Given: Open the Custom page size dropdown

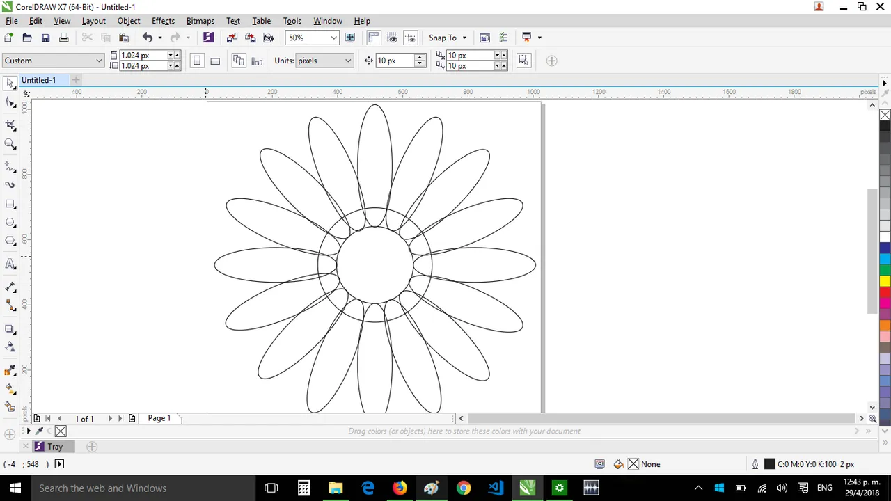Looking at the screenshot, I should 99,61.
